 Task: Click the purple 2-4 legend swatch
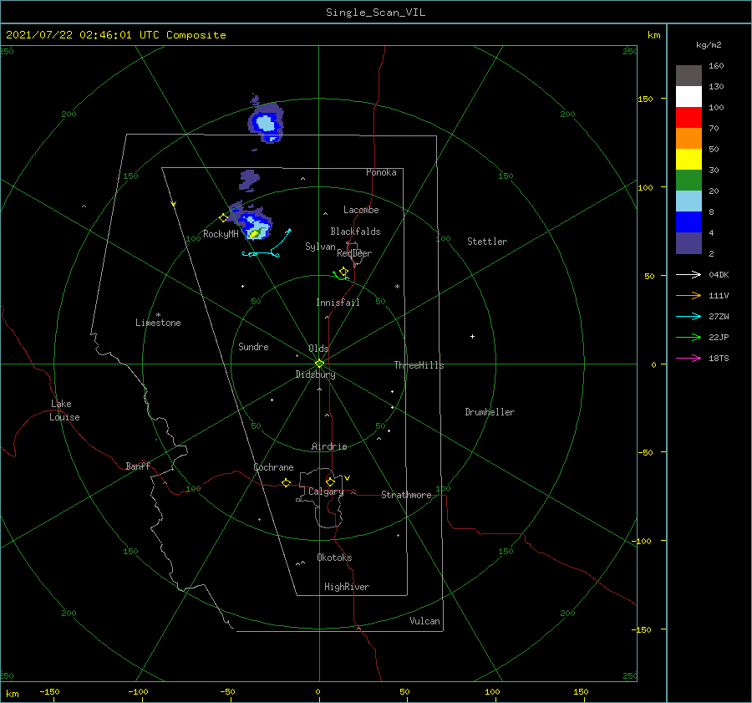click(x=688, y=243)
